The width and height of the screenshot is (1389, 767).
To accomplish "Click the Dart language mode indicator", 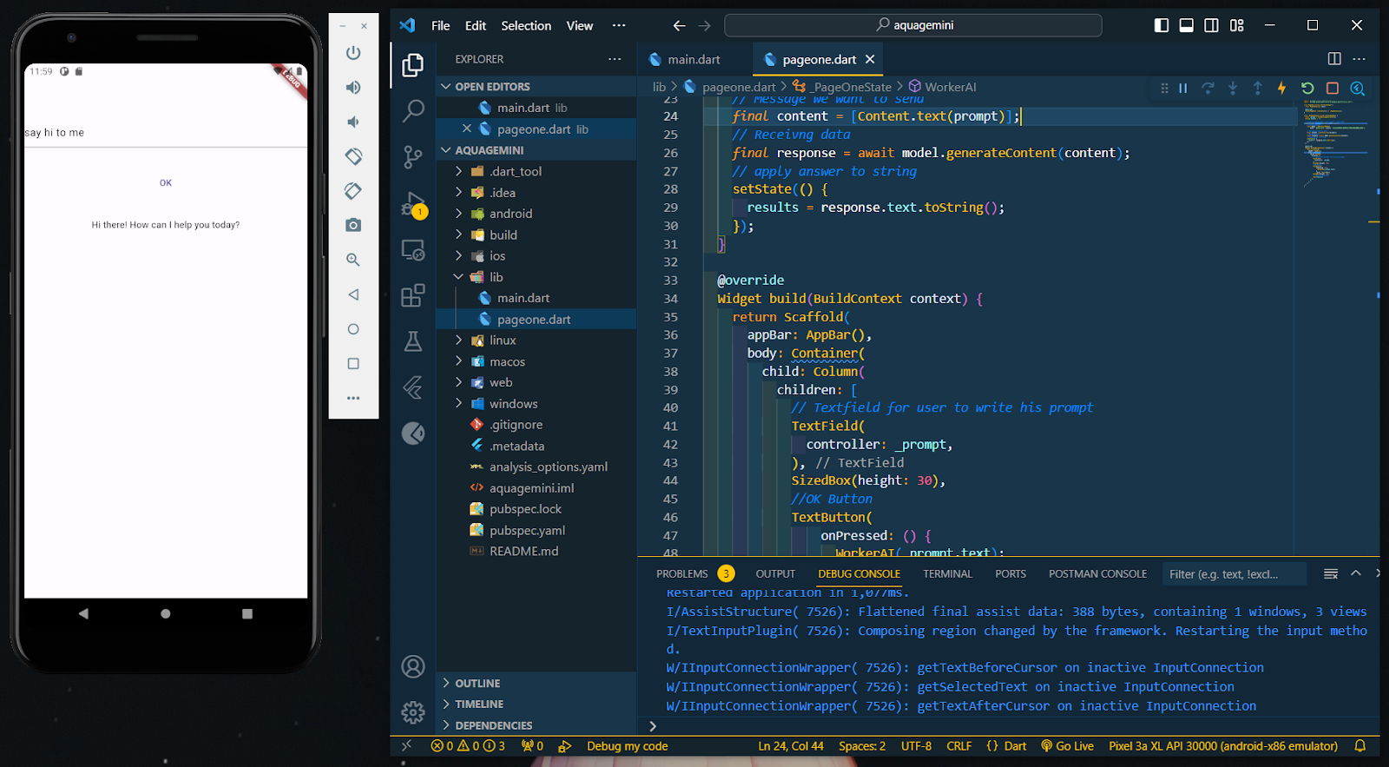I will tap(1015, 746).
